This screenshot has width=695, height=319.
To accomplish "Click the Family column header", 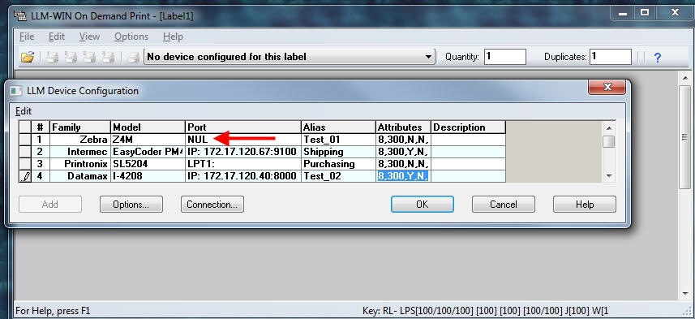I will click(x=80, y=127).
